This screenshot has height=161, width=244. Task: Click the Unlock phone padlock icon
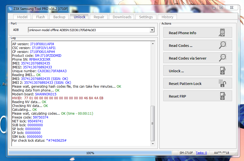click(223, 71)
